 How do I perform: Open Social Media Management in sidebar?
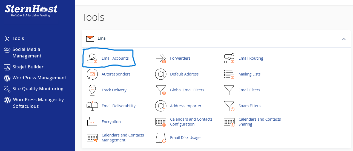coord(27,53)
